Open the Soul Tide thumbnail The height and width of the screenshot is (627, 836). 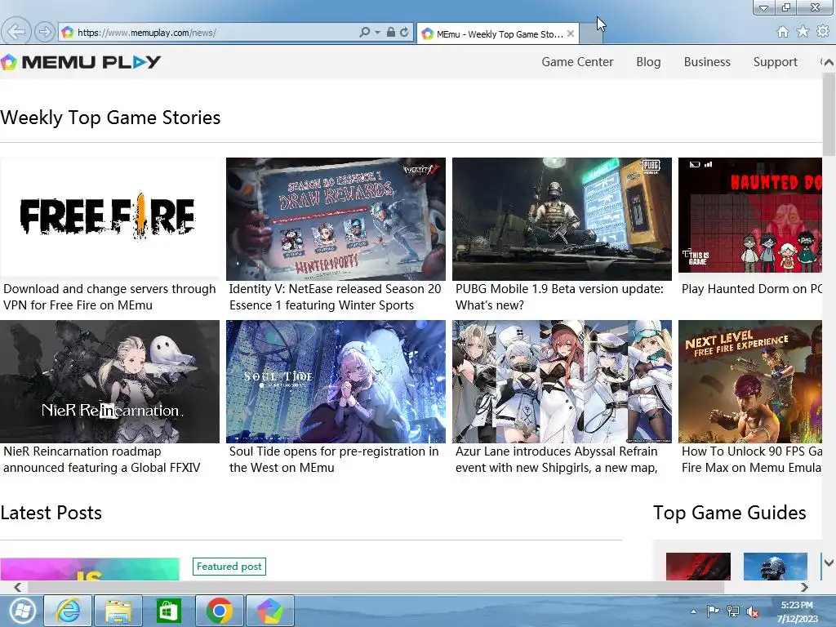tap(336, 381)
